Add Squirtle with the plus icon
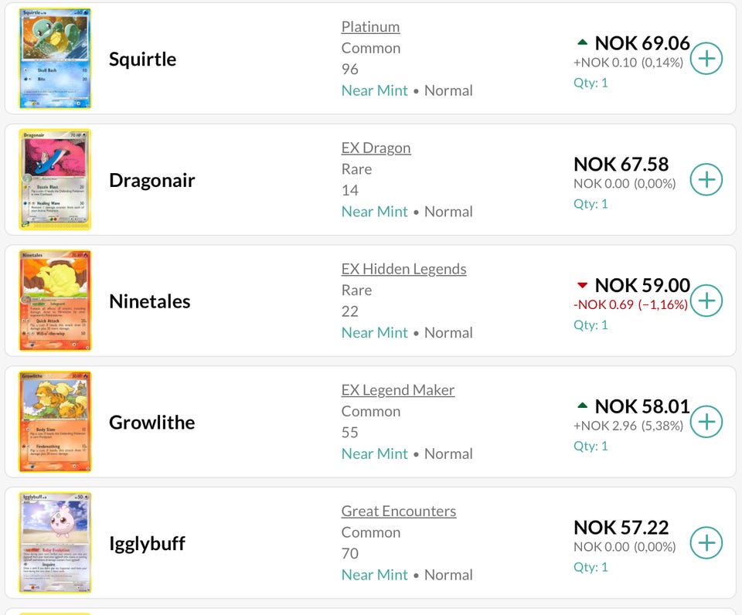This screenshot has height=615, width=742. 706,59
